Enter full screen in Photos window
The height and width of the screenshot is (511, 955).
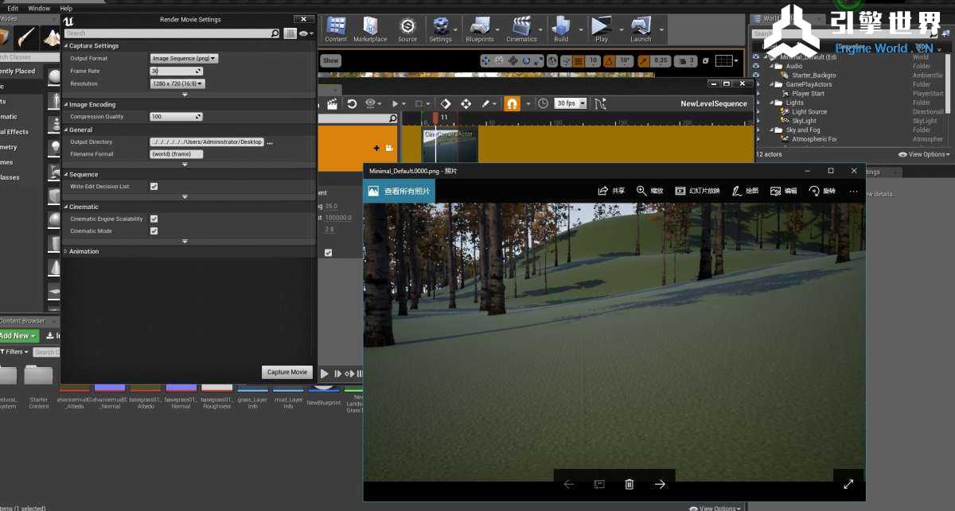848,484
